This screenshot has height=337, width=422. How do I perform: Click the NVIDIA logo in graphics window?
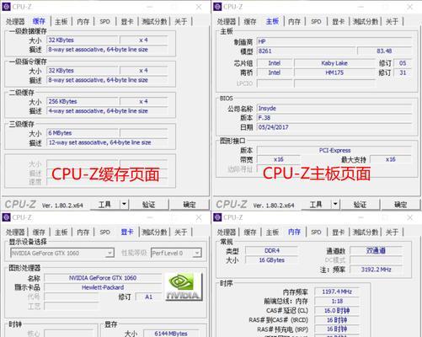coord(184,286)
